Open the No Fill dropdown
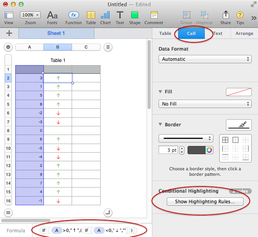 point(205,104)
